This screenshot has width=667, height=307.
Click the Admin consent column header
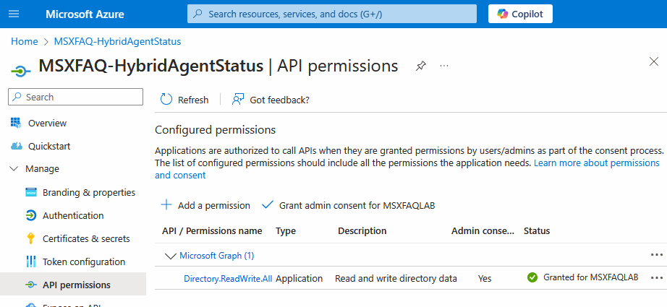[483, 230]
